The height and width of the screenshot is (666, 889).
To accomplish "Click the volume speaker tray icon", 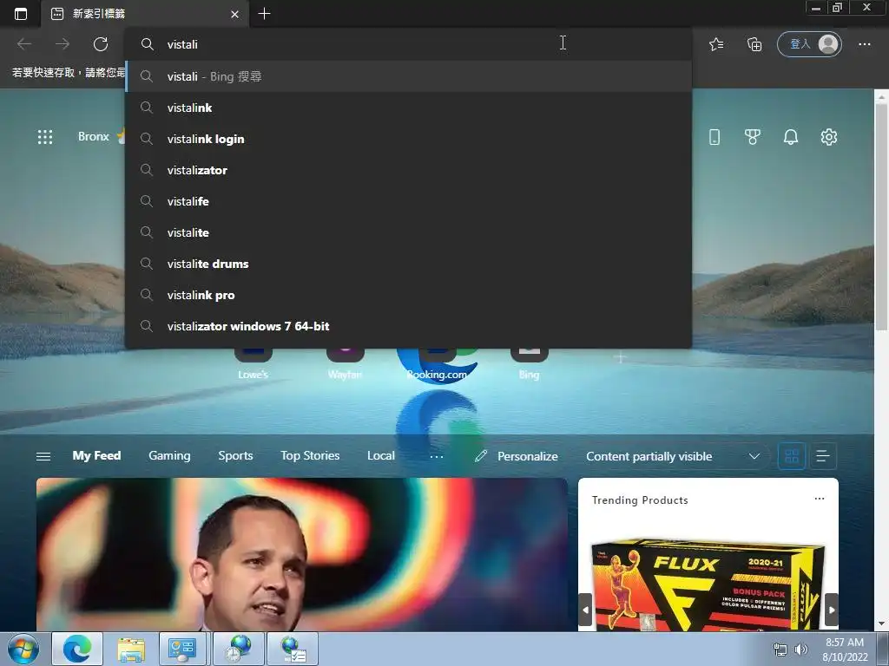I will pyautogui.click(x=800, y=650).
